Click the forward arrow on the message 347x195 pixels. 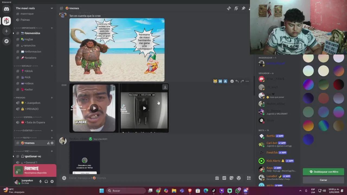point(242,81)
